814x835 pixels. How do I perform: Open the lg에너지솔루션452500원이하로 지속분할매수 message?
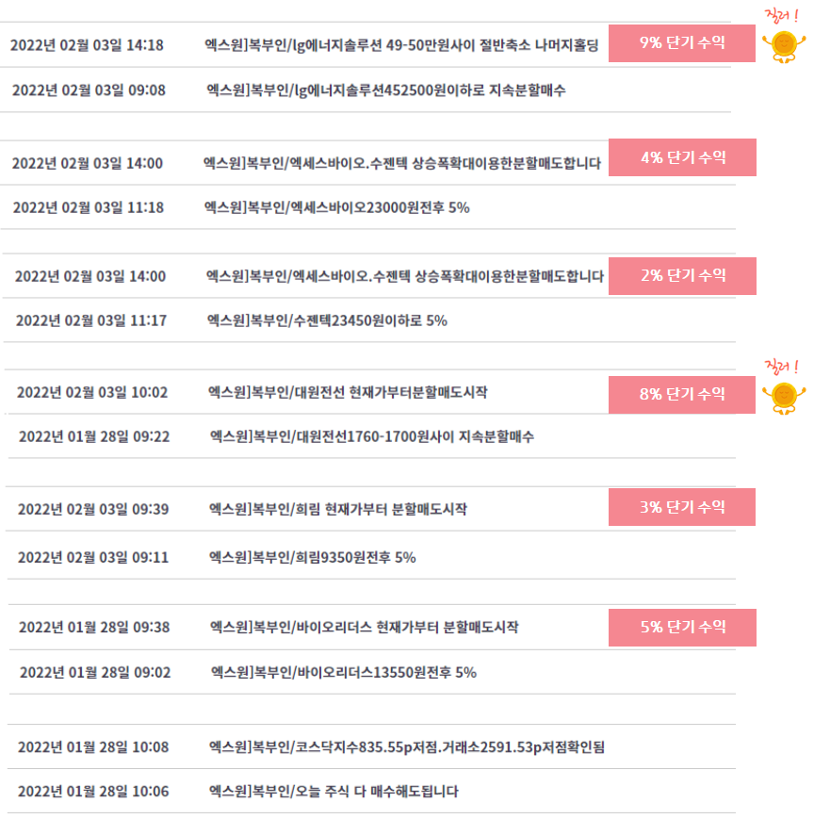[386, 90]
